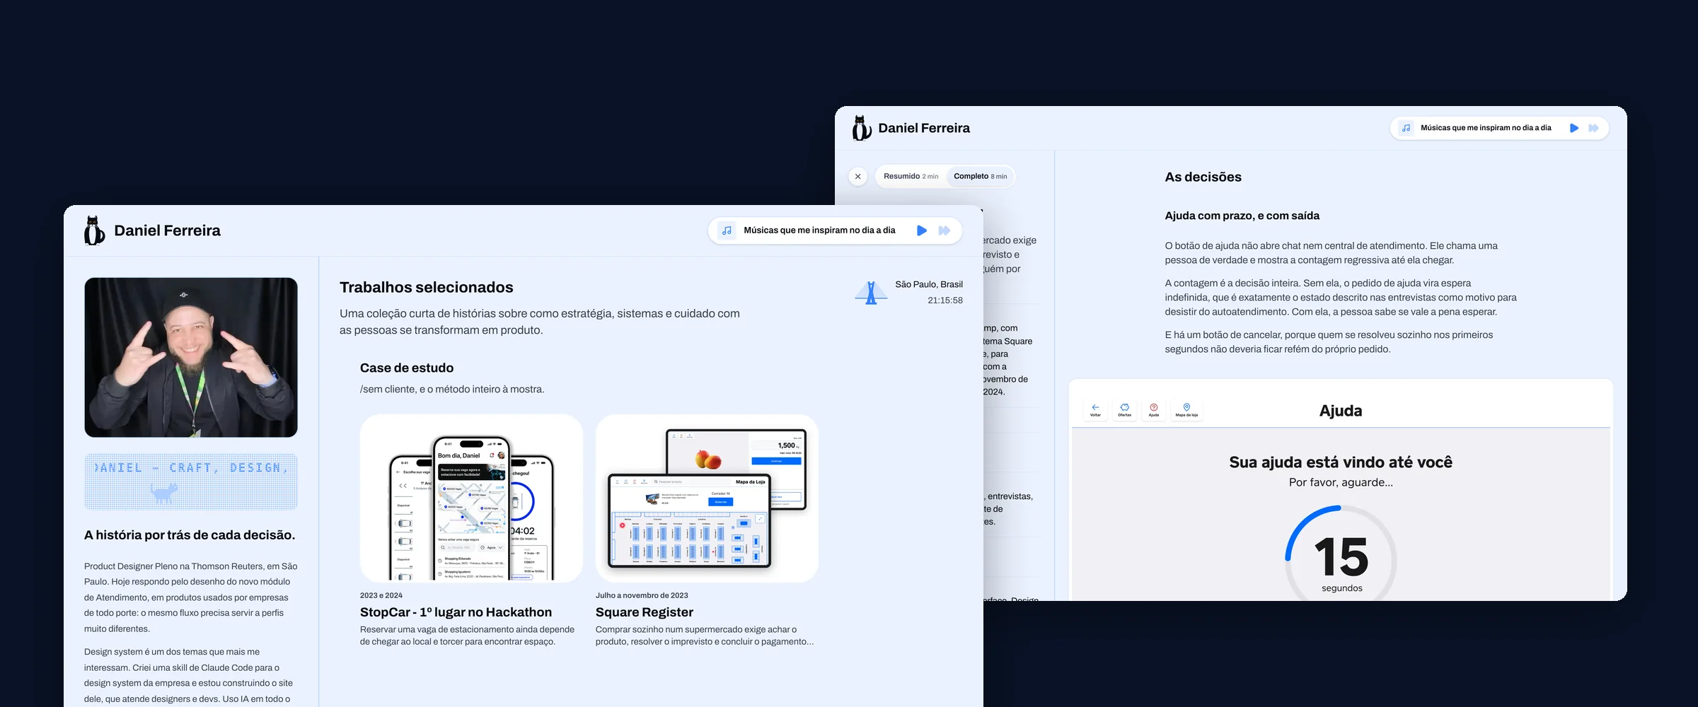
Task: Open the 'Square Register' title link
Action: [644, 612]
